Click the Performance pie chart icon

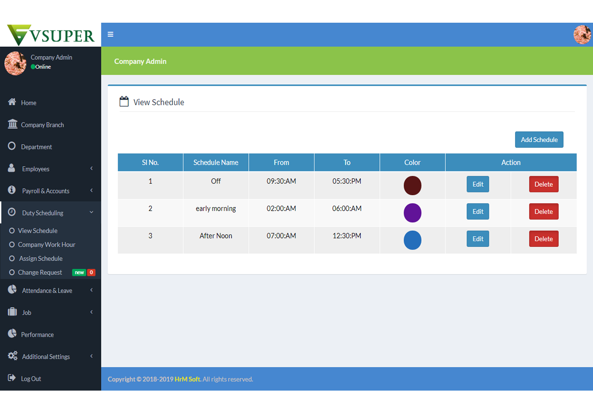point(12,334)
